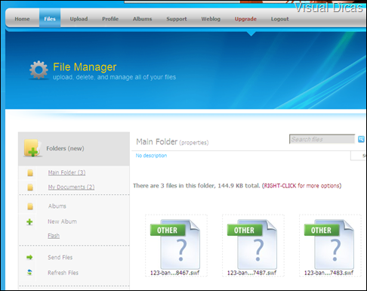Click the Main Folder yellow folder icon

(30, 173)
